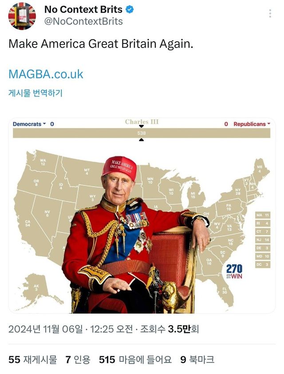Open No Context Brits profile avatar
Screen dimensions: 284x374
click(x=22, y=16)
